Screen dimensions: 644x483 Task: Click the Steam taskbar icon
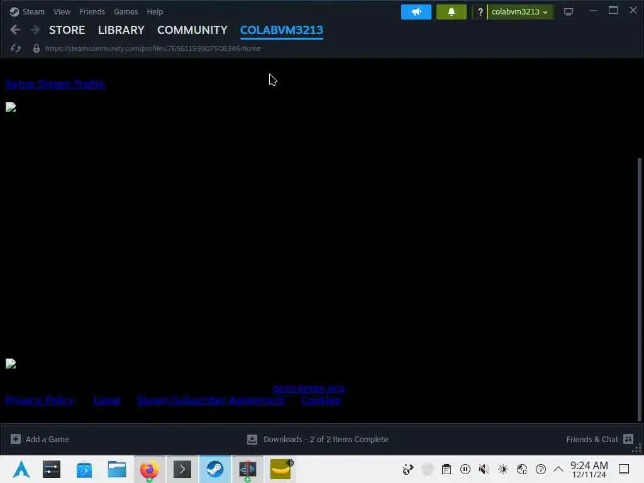click(x=215, y=469)
